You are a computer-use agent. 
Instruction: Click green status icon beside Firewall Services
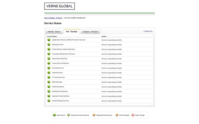(49, 68)
